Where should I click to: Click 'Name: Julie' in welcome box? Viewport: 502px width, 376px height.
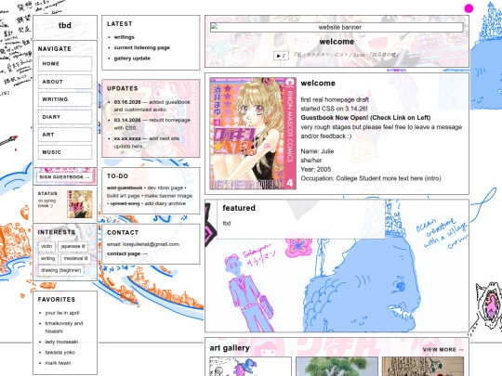(x=317, y=151)
